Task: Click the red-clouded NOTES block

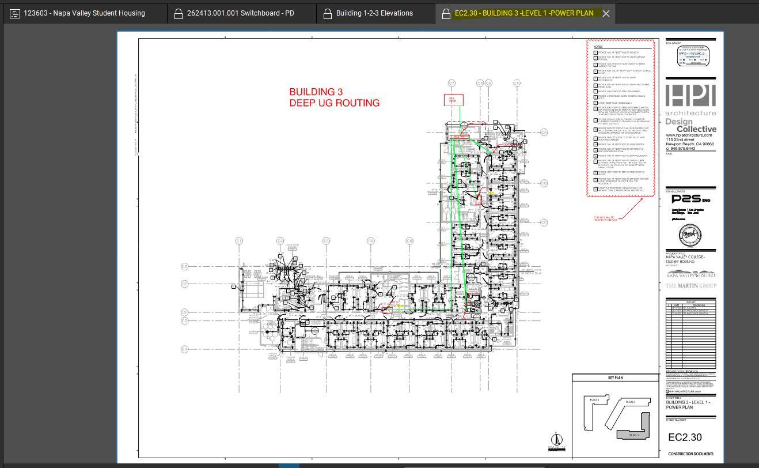Action: point(622,119)
